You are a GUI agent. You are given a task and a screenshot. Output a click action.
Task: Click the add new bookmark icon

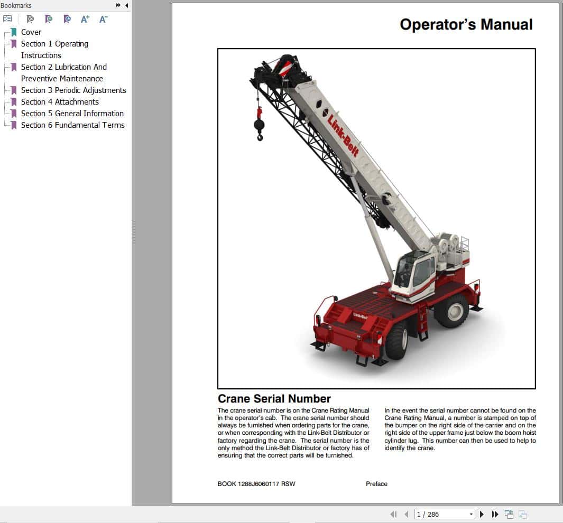(x=49, y=19)
